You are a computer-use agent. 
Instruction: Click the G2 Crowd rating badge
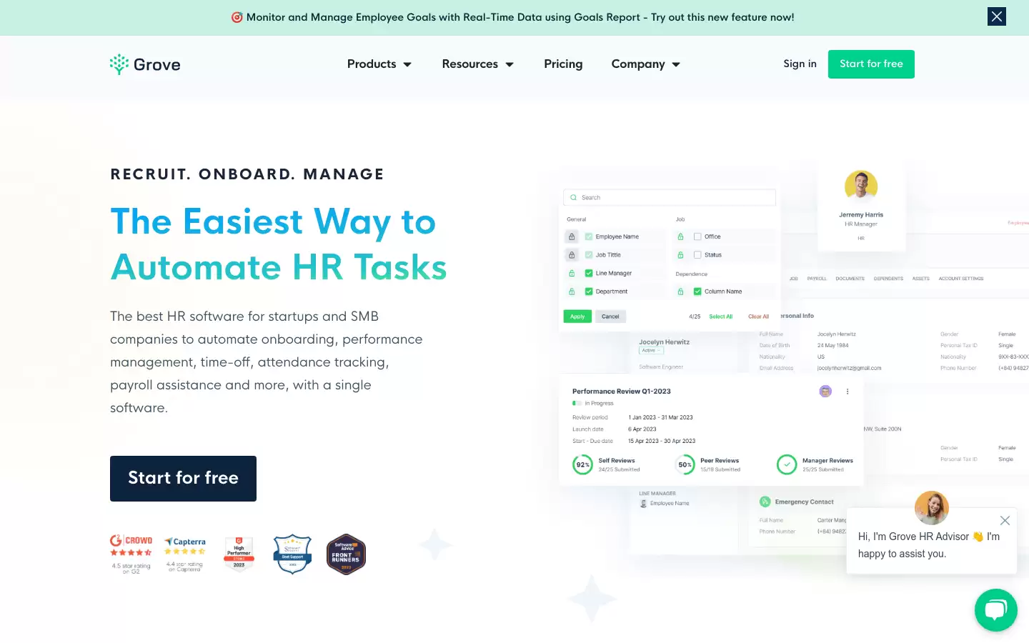(131, 554)
